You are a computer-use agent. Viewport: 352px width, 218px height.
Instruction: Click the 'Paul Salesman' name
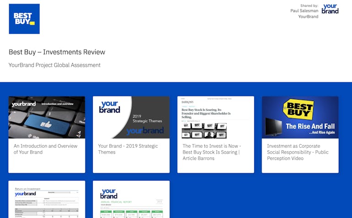point(304,11)
